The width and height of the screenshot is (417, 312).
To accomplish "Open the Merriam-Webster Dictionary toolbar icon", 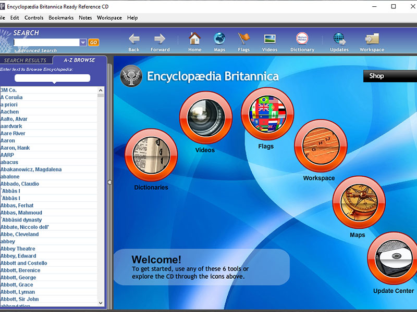I will [x=302, y=38].
